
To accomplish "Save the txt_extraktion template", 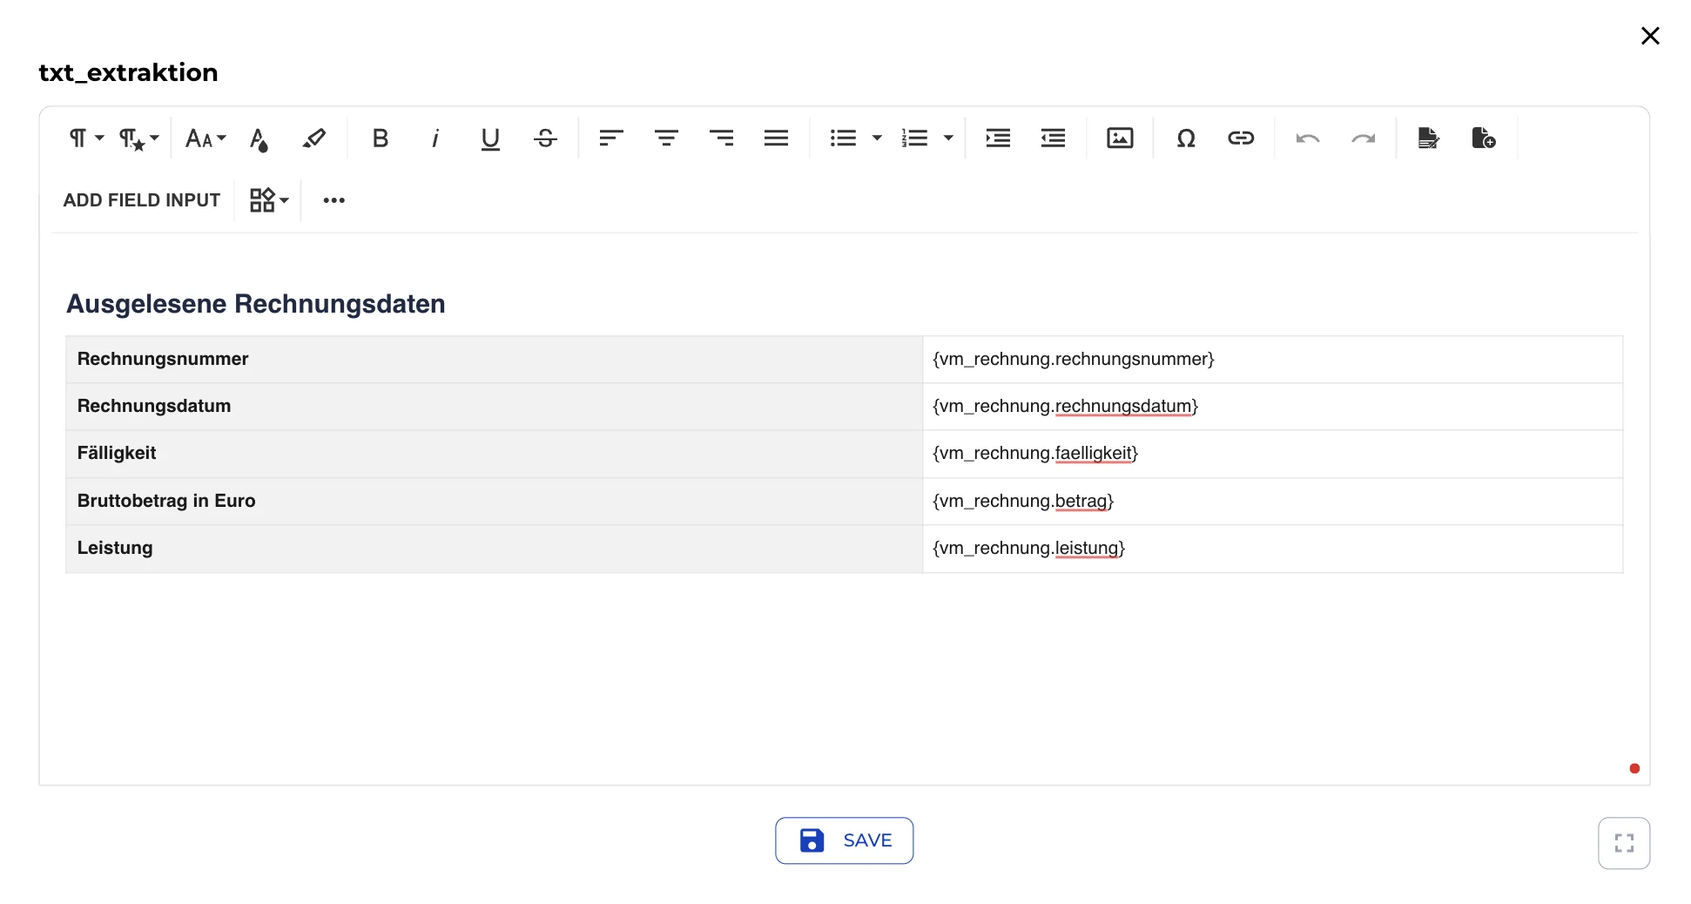I will pos(844,840).
